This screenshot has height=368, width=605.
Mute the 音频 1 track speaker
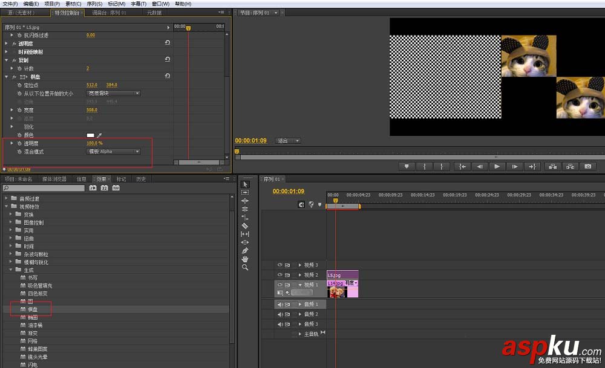[280, 305]
